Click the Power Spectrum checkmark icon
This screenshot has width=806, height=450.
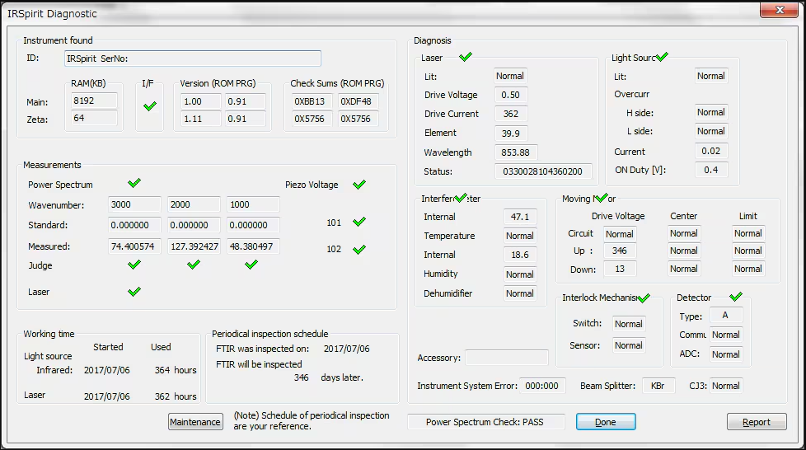coord(134,183)
